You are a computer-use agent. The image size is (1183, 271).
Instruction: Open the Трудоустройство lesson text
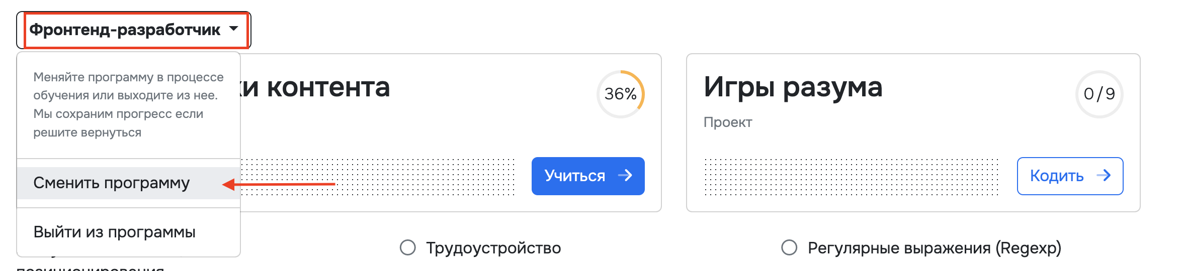493,248
